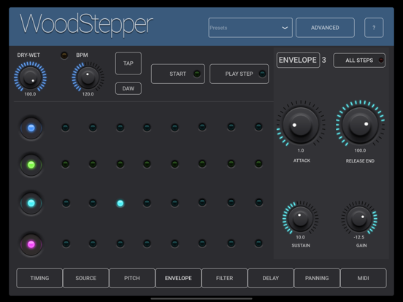This screenshot has width=403, height=302.
Task: Toggle step 2 in the magenta row
Action: 93,244
